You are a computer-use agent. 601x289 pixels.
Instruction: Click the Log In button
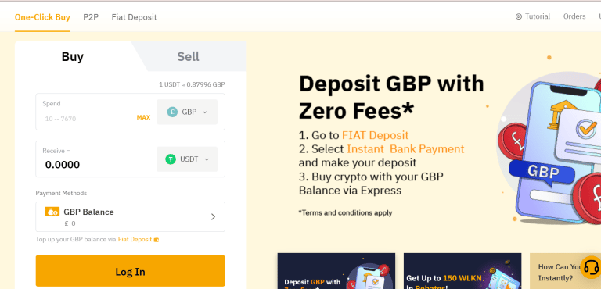131,271
